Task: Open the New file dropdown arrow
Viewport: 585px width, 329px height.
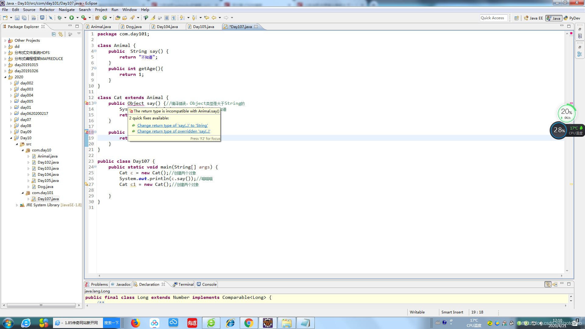Action: [11, 18]
